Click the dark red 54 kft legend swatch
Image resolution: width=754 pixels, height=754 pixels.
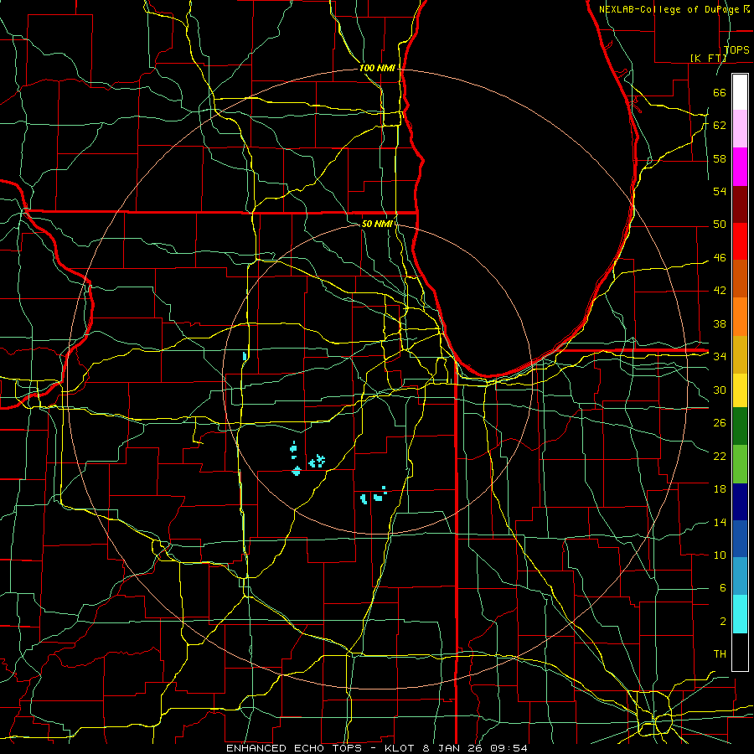tap(740, 204)
